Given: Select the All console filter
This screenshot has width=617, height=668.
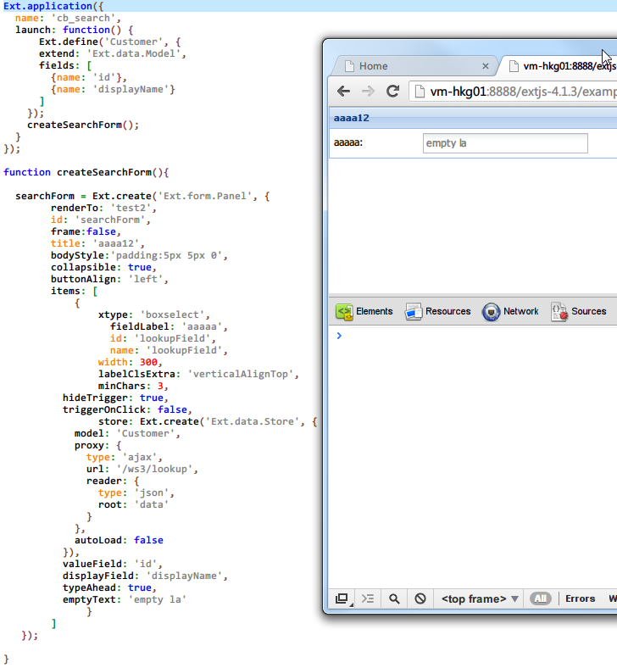Looking at the screenshot, I should coord(541,599).
